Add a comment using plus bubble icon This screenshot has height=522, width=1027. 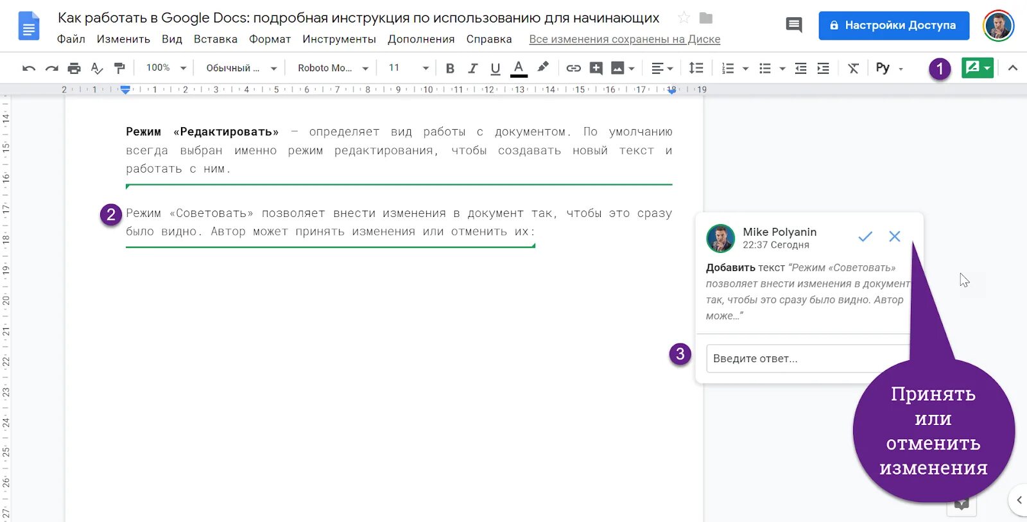point(596,68)
